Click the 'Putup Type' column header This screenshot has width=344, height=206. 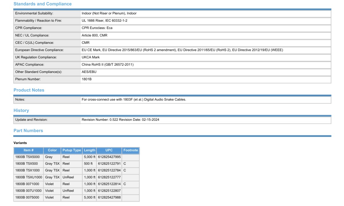click(72, 150)
